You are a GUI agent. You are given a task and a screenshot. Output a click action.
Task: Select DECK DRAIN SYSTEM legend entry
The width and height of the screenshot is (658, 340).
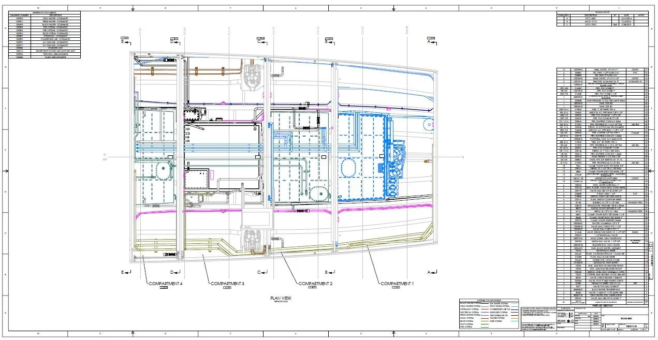500,306
